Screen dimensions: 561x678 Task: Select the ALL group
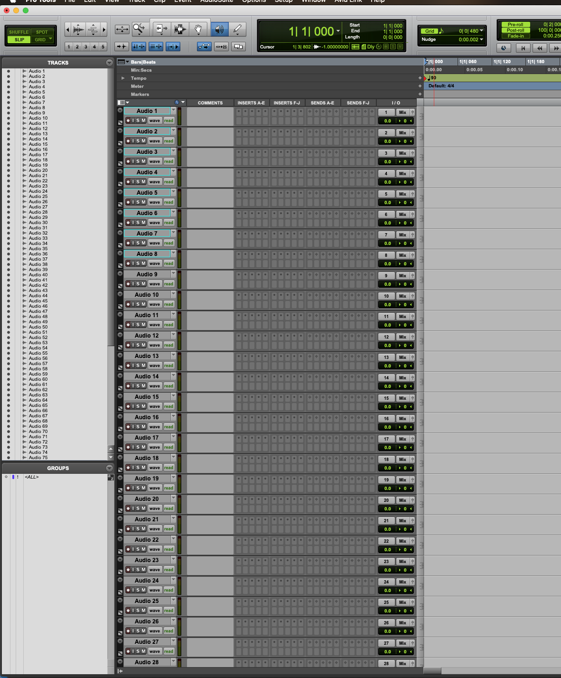31,477
